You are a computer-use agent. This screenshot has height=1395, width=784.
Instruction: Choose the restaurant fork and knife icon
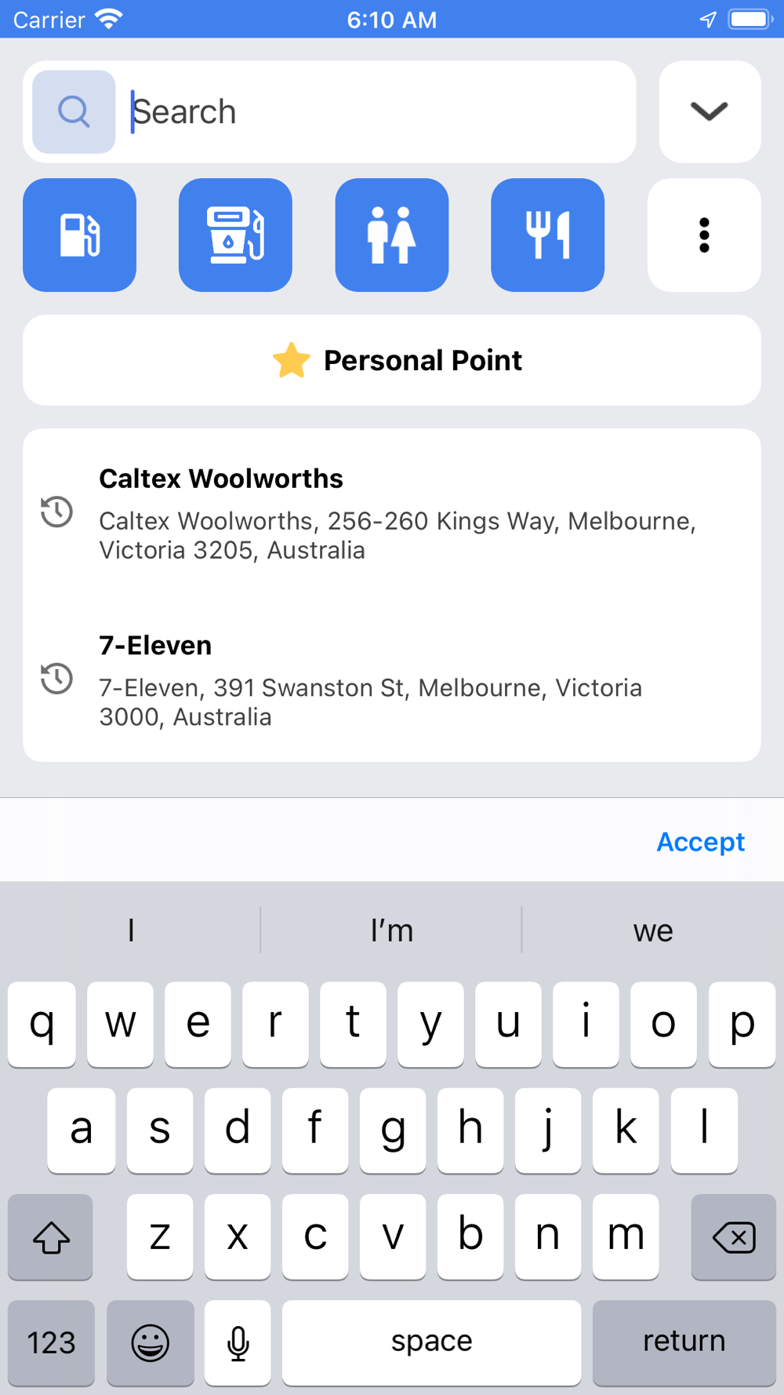coord(548,235)
